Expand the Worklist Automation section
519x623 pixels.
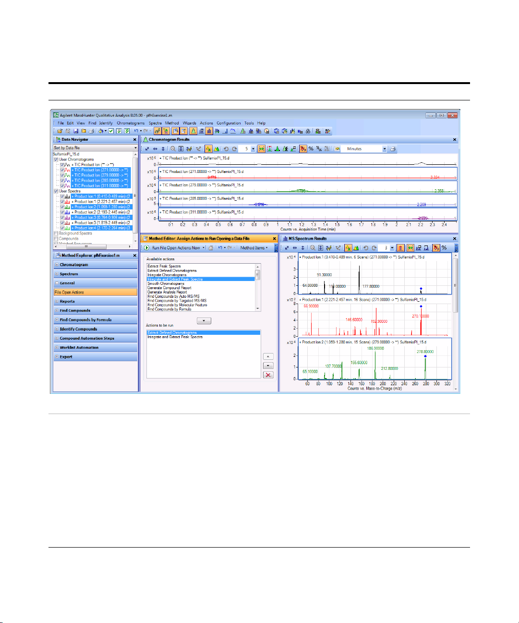coord(57,347)
